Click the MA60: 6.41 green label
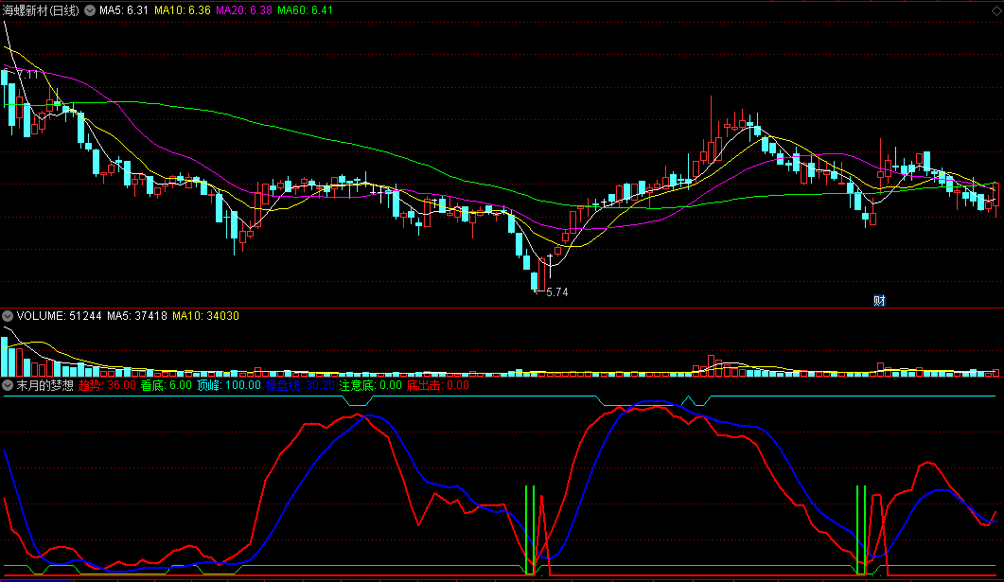Viewport: 1004px width, 582px height. (306, 10)
